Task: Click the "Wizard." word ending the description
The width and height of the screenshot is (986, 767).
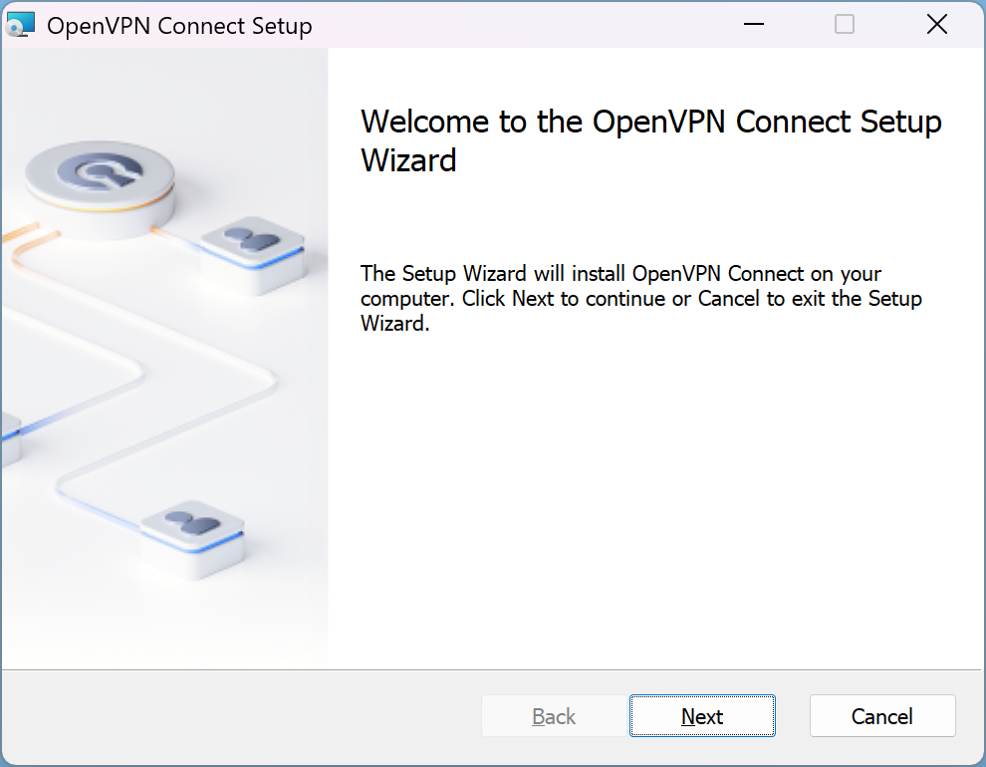Action: [394, 324]
